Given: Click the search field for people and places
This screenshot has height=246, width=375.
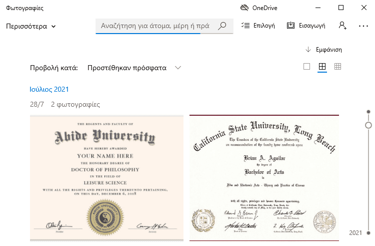Looking at the screenshot, I should pos(164,26).
